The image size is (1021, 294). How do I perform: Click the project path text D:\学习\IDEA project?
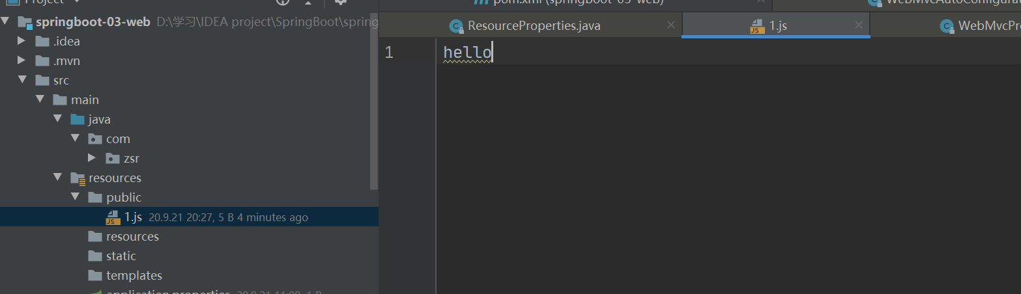pyautogui.click(x=267, y=22)
